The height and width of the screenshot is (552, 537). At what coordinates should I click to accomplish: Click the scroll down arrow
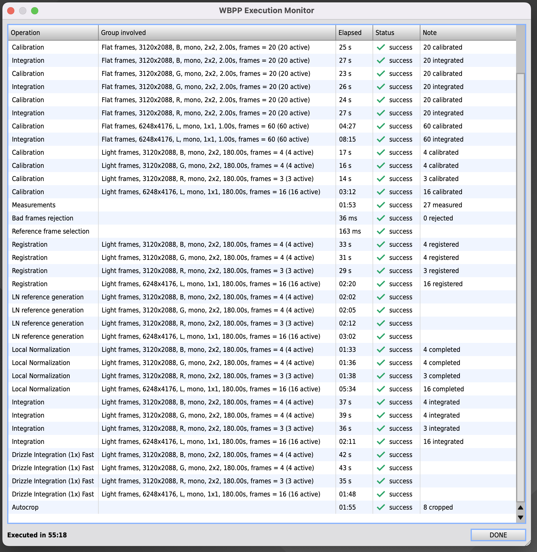tap(521, 518)
